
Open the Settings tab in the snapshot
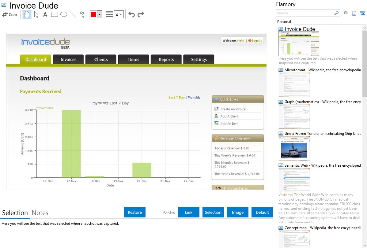click(199, 59)
